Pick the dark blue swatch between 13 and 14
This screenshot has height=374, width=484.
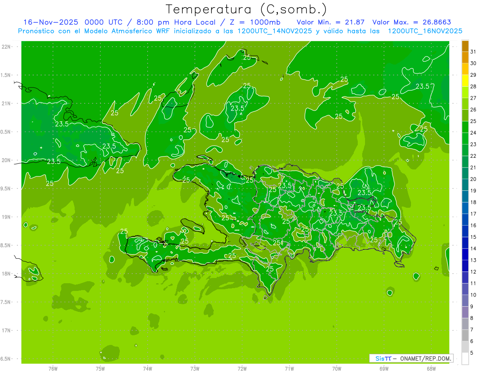[465, 254]
